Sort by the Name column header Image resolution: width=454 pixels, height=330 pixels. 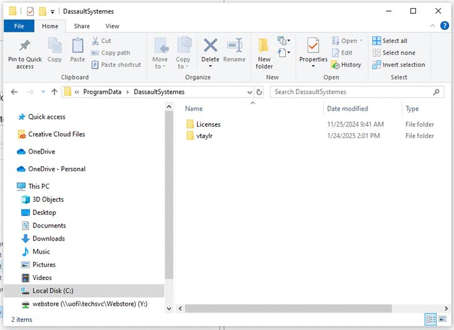[194, 109]
